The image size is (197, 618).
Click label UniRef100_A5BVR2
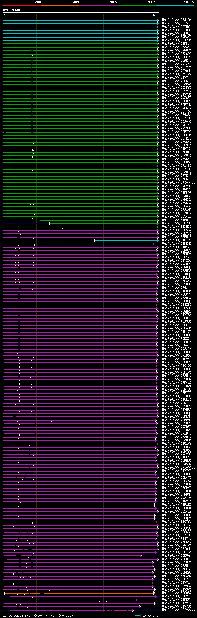point(177,132)
